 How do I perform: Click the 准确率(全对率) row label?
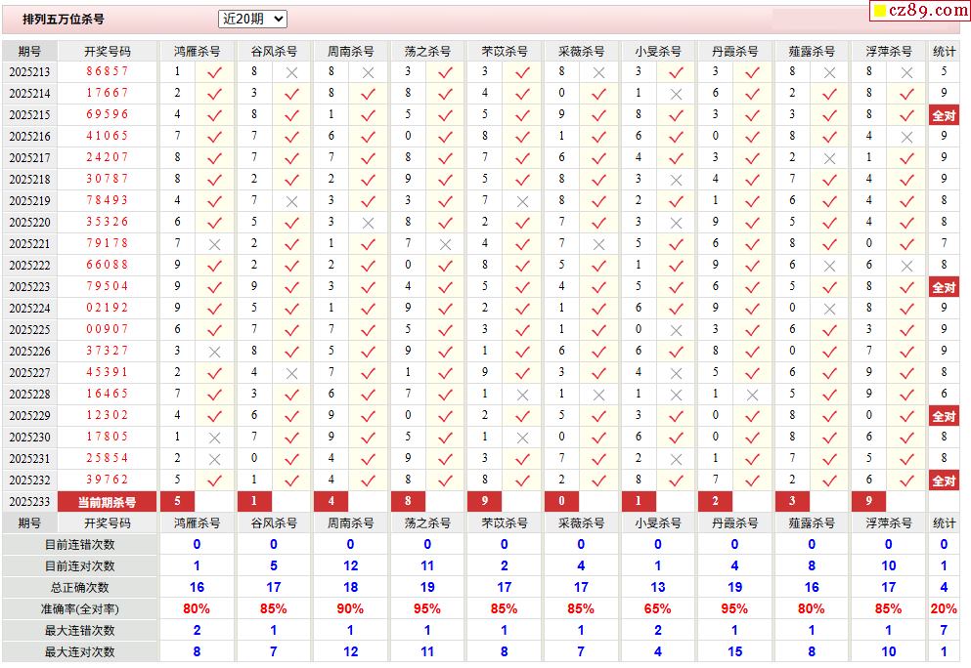coord(79,609)
